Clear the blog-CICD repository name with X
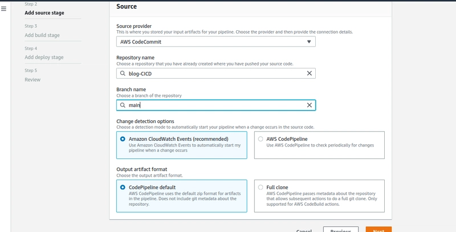 click(310, 74)
